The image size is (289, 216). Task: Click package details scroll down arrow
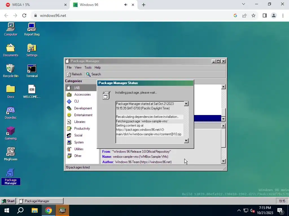point(224,161)
